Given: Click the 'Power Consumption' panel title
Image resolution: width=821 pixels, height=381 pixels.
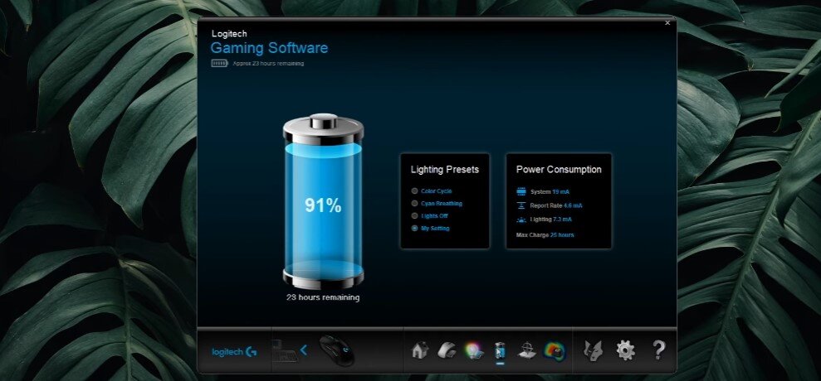Looking at the screenshot, I should 559,169.
